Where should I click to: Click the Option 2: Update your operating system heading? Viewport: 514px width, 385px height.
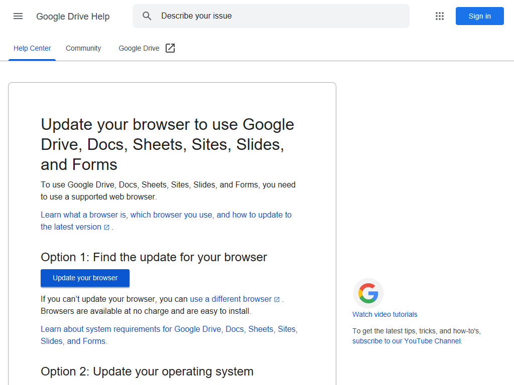click(x=147, y=371)
